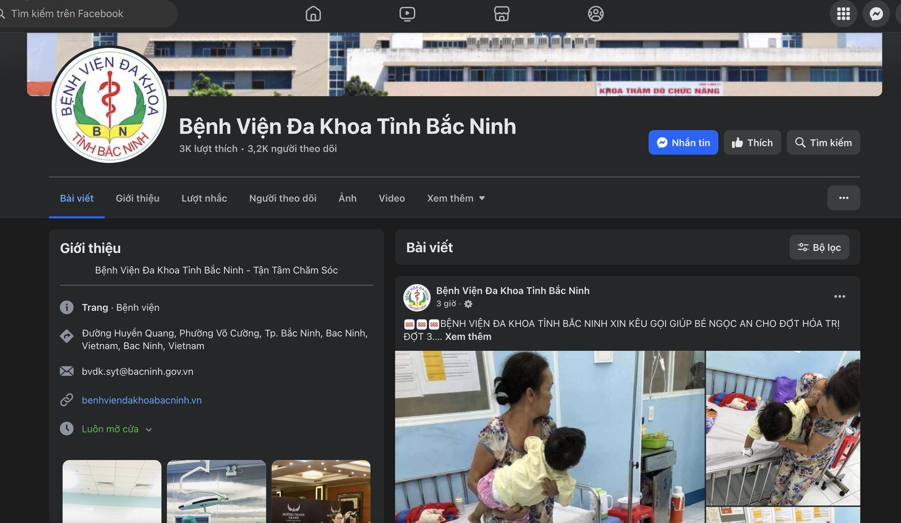
Task: Open the Groups icon in top bar
Action: tap(596, 14)
